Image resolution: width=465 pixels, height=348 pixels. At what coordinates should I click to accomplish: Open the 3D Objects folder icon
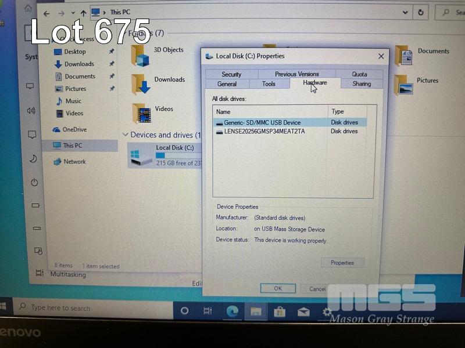click(141, 55)
